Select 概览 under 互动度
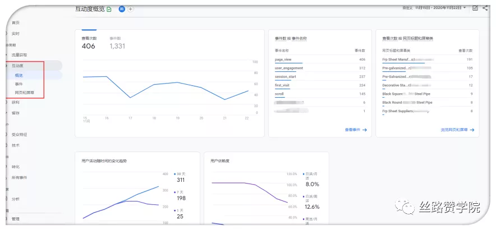The height and width of the screenshot is (229, 496). 19,75
